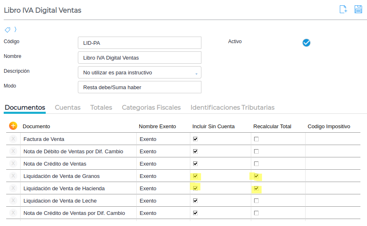This screenshot has width=367, height=226.
Task: Remove the Factura de Venta row
Action: [13, 139]
